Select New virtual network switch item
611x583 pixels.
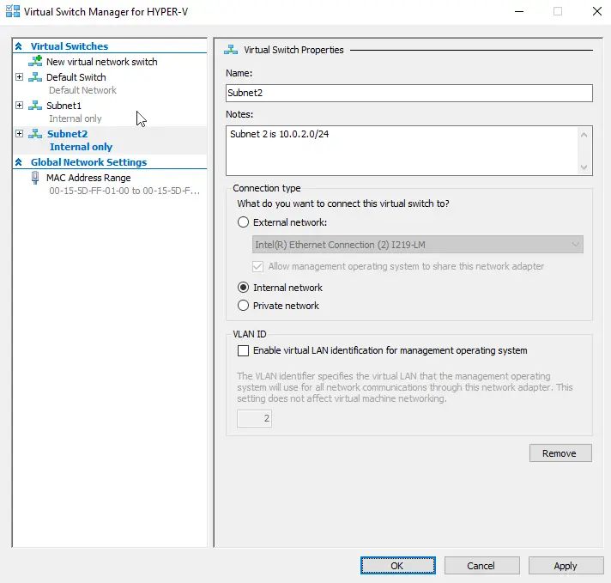102,62
